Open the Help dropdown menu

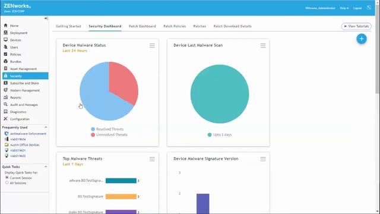click(x=344, y=8)
